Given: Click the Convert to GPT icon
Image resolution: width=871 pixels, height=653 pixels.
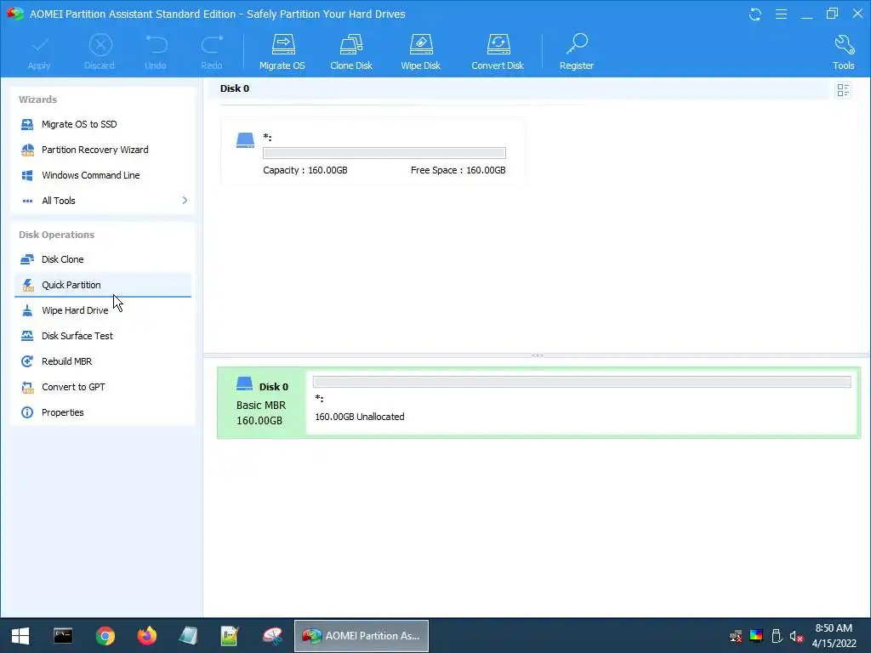Looking at the screenshot, I should coord(27,387).
